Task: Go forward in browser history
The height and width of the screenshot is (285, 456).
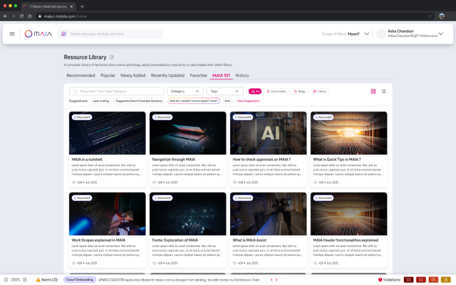Action: 13,16
